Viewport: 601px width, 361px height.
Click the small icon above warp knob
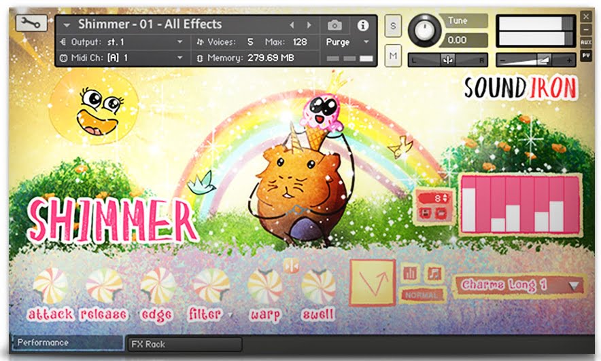click(x=292, y=265)
